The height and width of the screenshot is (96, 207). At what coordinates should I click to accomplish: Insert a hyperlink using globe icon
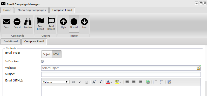tap(148, 82)
